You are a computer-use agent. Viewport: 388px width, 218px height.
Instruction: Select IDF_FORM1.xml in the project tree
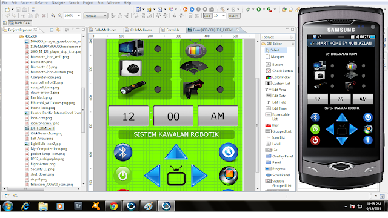coord(39,128)
